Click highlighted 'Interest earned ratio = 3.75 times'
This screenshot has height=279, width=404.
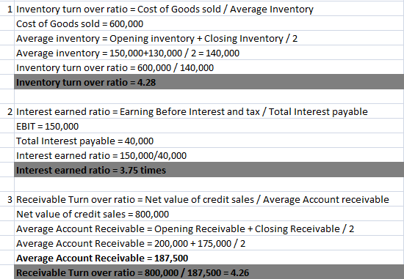(209, 170)
